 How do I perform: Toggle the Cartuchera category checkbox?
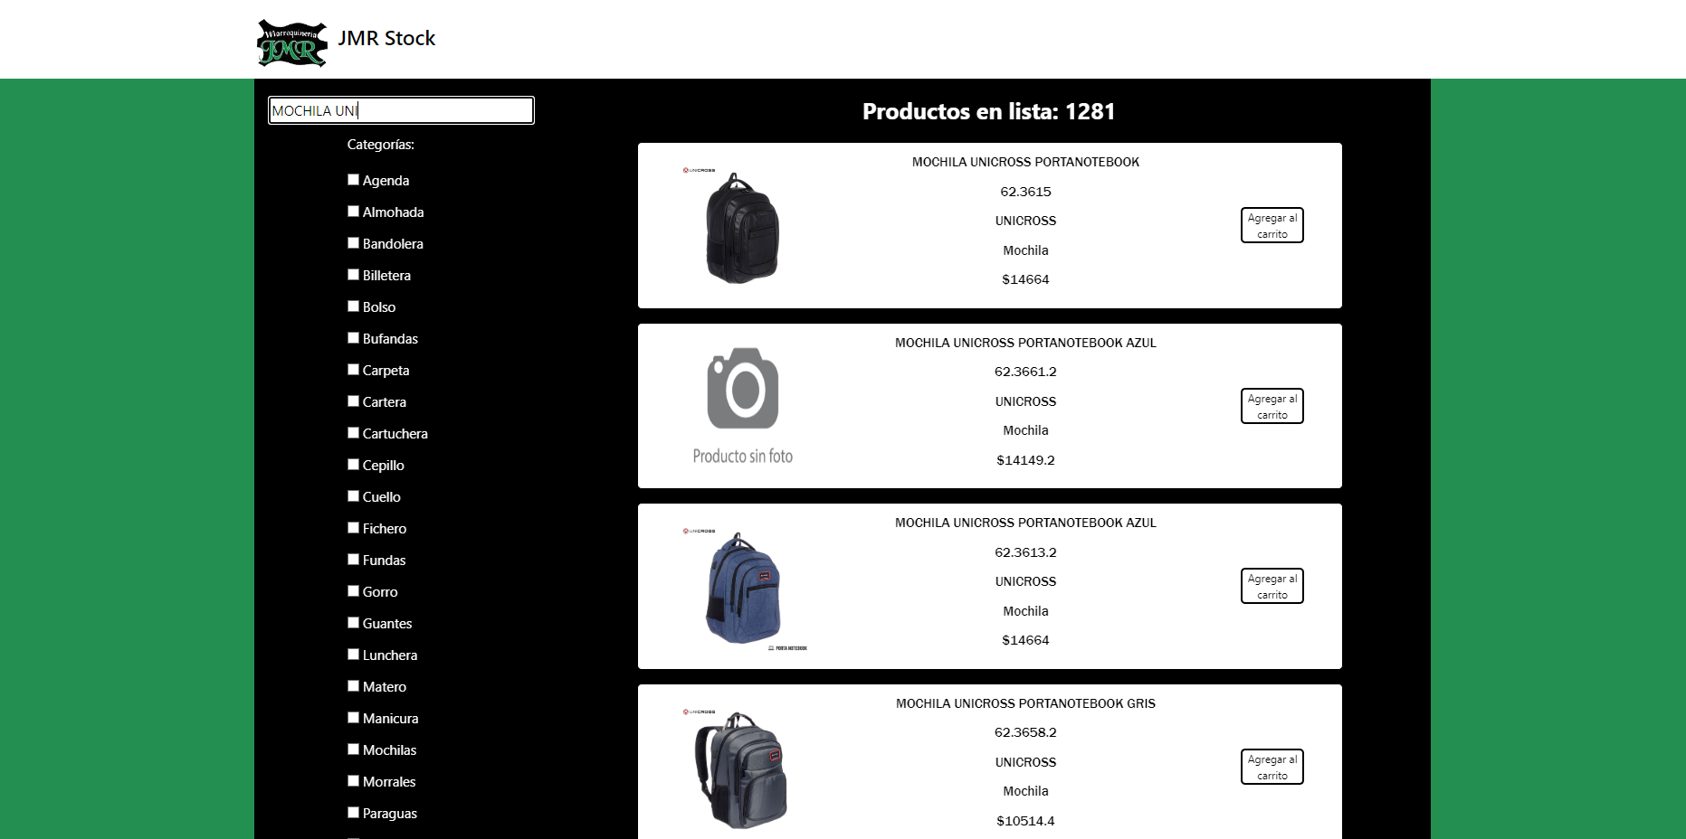(x=354, y=433)
